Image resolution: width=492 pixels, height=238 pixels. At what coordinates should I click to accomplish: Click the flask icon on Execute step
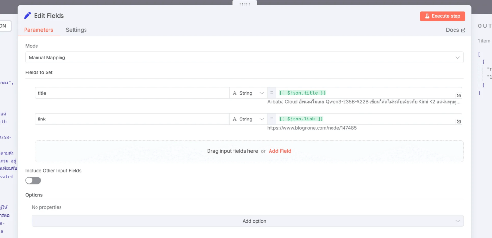[426, 16]
